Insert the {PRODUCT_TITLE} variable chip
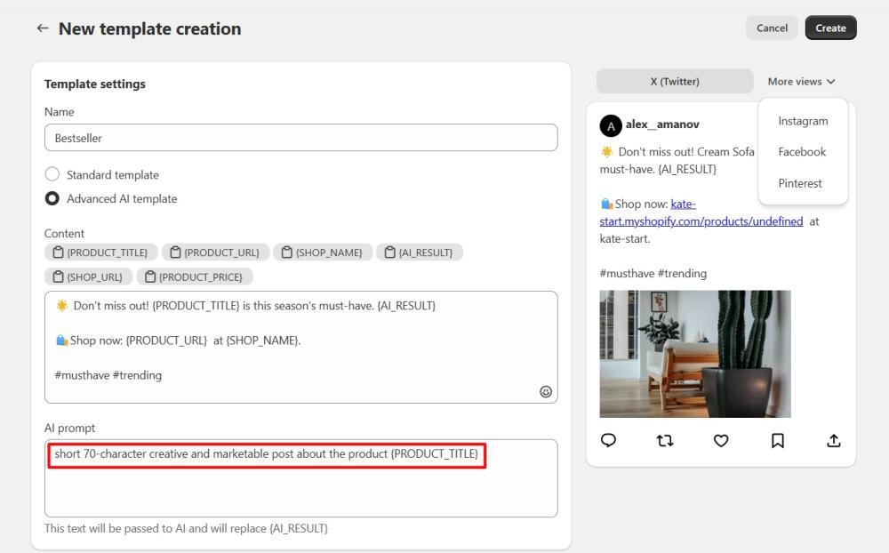 coord(101,252)
